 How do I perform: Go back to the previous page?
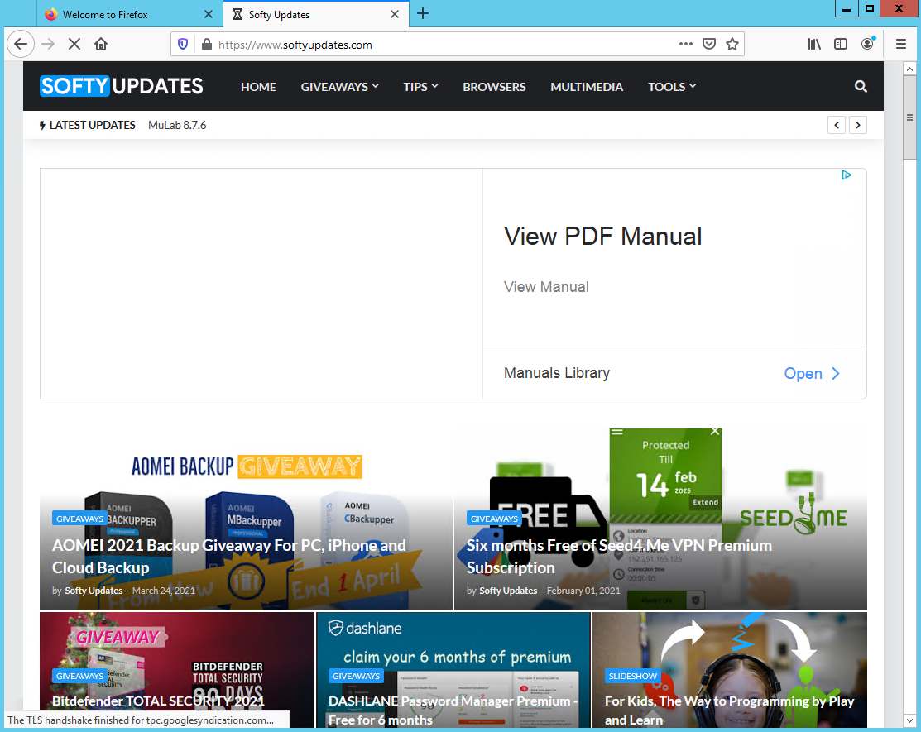point(21,44)
